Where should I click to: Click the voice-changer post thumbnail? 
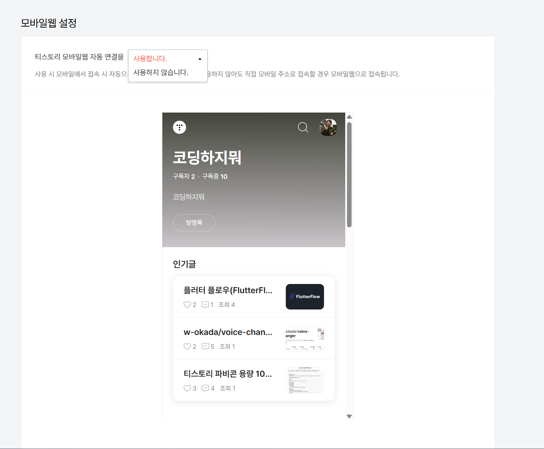pos(305,339)
